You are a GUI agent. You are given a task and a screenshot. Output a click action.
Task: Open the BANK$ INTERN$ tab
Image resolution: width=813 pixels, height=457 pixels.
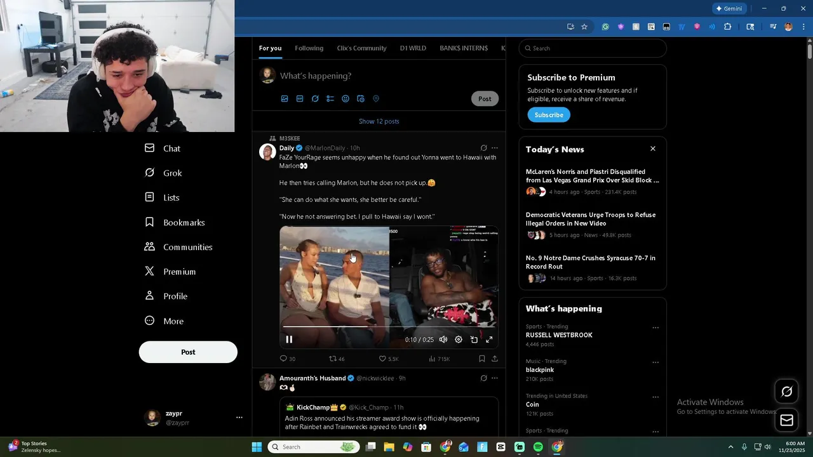pos(464,48)
